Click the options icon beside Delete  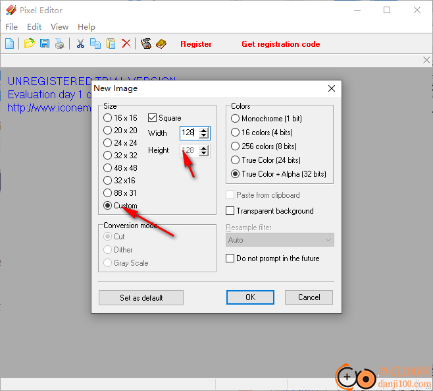[146, 44]
